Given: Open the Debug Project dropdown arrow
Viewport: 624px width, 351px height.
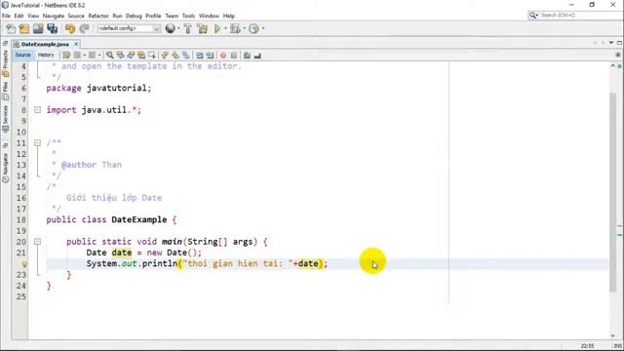Looking at the screenshot, I should tap(244, 28).
